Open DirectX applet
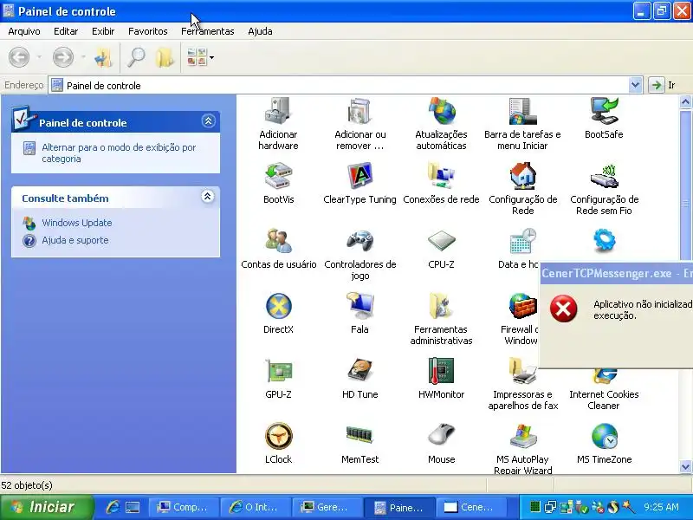Image resolution: width=693 pixels, height=520 pixels. [x=278, y=314]
